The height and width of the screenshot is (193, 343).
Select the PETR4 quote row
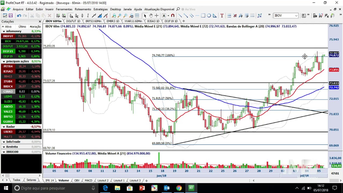pyautogui.click(x=21, y=66)
